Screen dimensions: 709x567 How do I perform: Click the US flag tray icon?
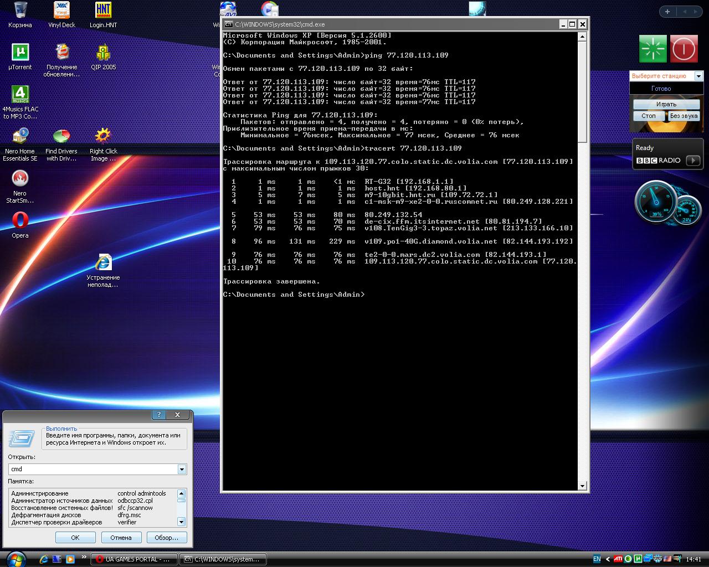click(667, 559)
